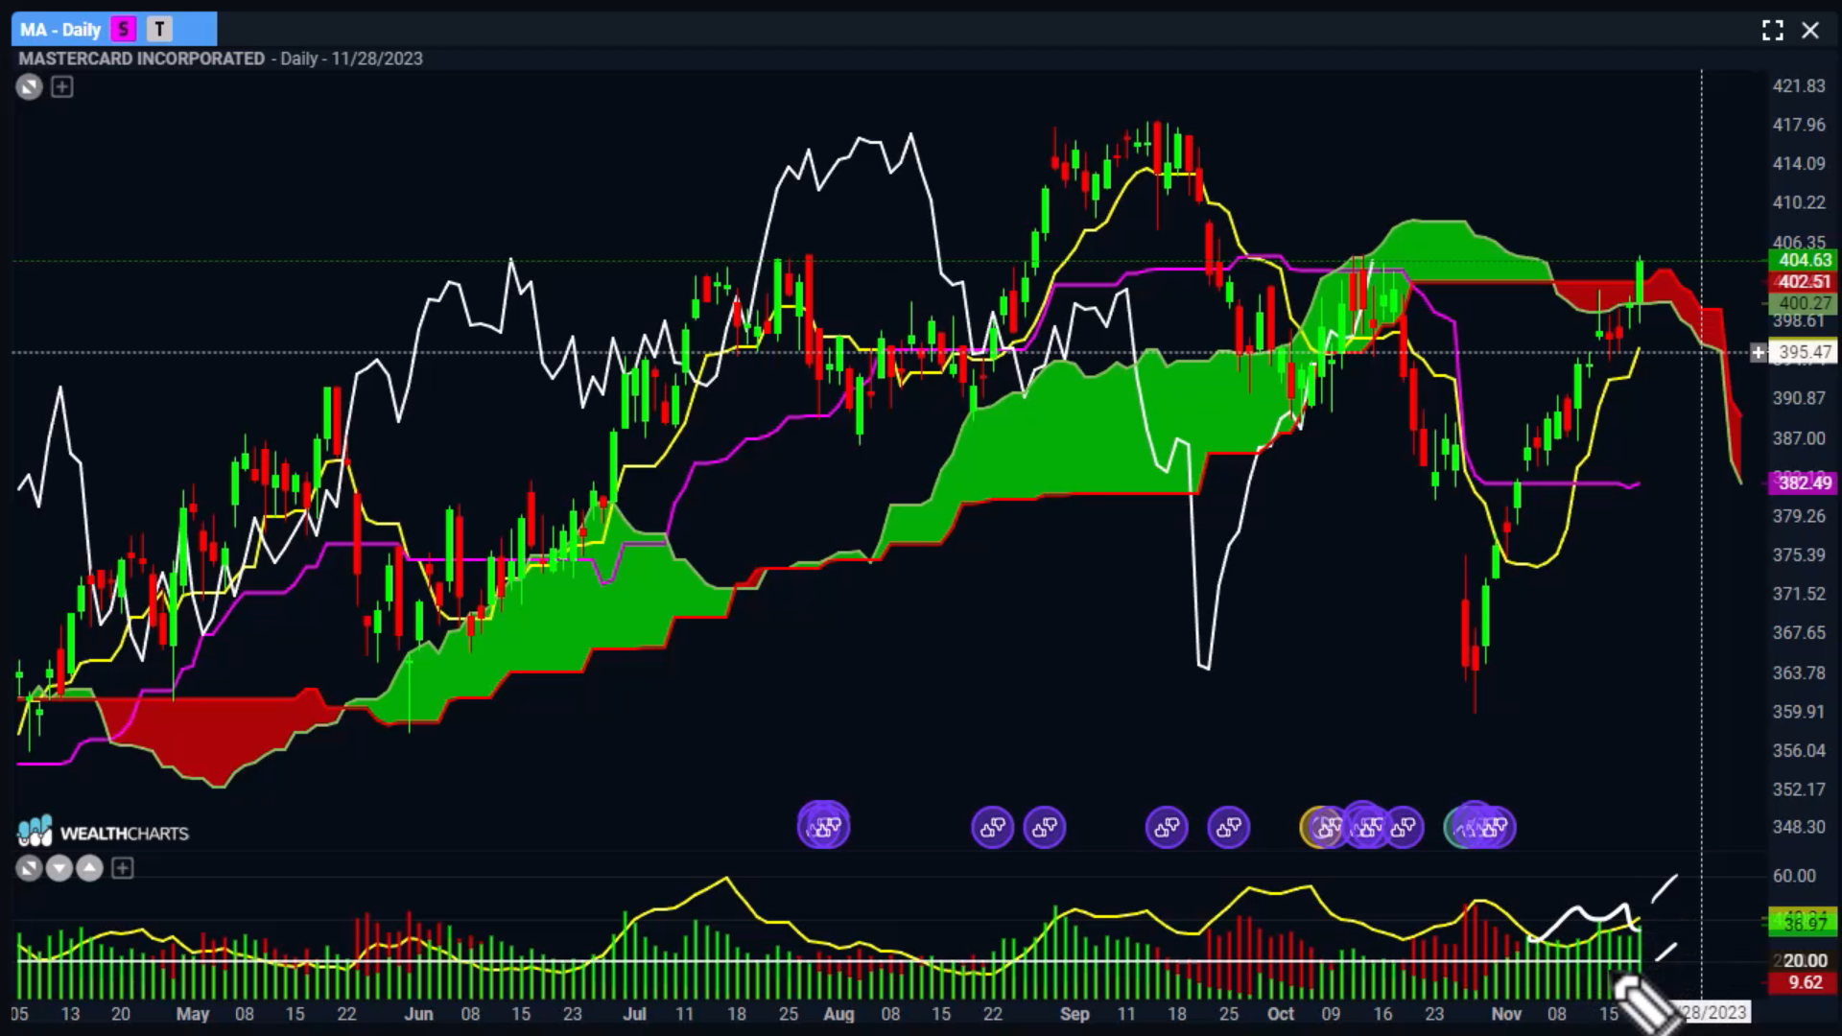Add an indicator with the price pane plus icon
Image resolution: width=1842 pixels, height=1036 pixels.
point(62,87)
